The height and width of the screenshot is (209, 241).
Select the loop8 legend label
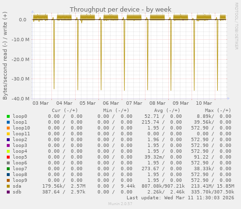coord(20,175)
